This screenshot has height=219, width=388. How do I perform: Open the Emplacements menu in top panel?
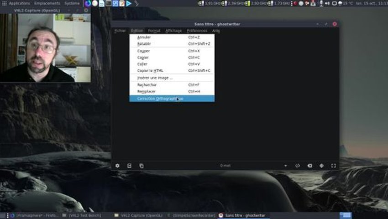[x=47, y=3]
